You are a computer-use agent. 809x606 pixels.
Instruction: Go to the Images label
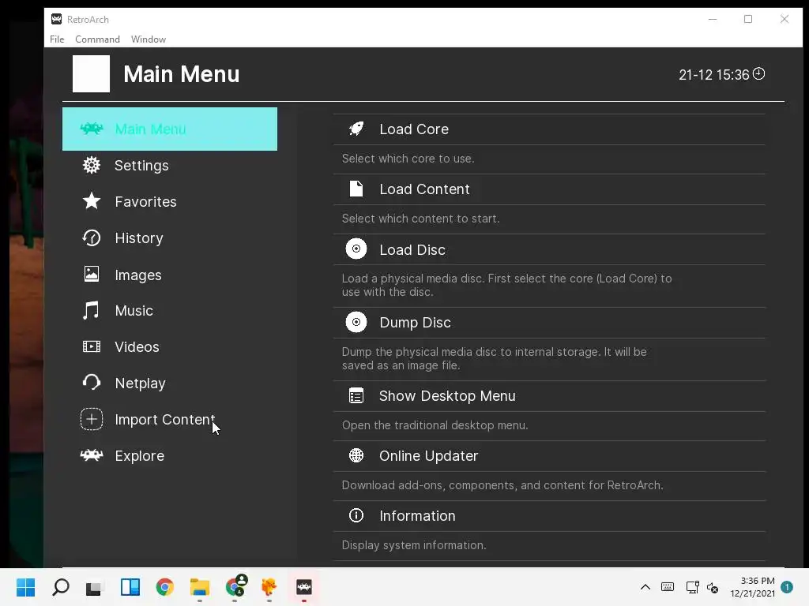[x=137, y=275]
